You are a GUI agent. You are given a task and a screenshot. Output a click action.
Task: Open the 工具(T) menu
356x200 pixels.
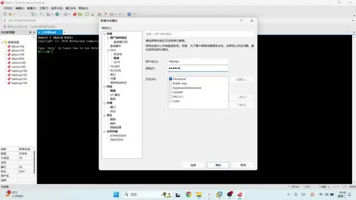(x=43, y=8)
